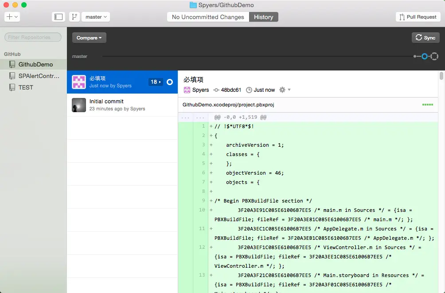
Task: Click the TEST repository book icon
Action: point(12,87)
